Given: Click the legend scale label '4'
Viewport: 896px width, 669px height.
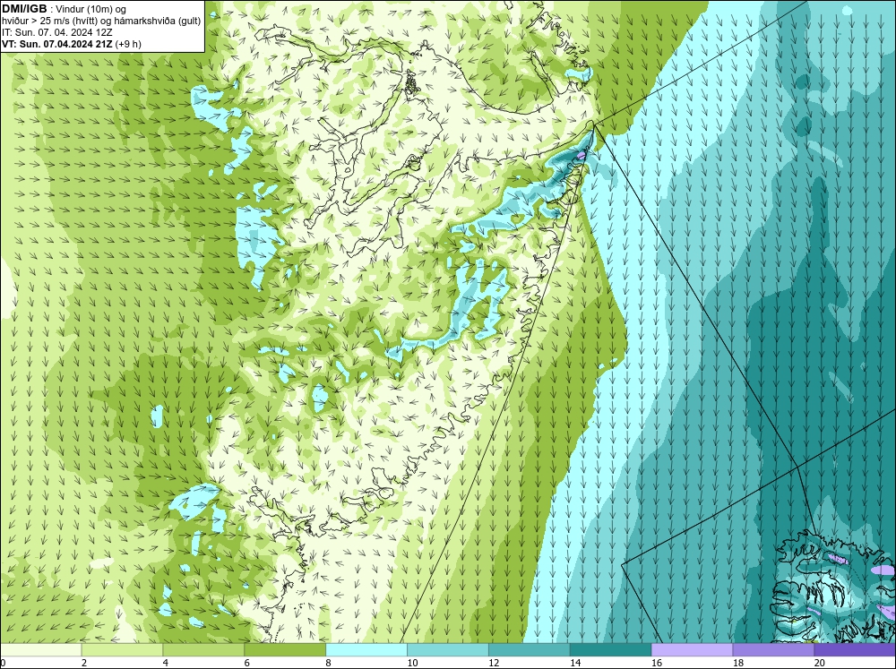Looking at the screenshot, I should pos(166,663).
